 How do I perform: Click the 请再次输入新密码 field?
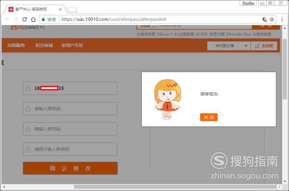(x=70, y=149)
